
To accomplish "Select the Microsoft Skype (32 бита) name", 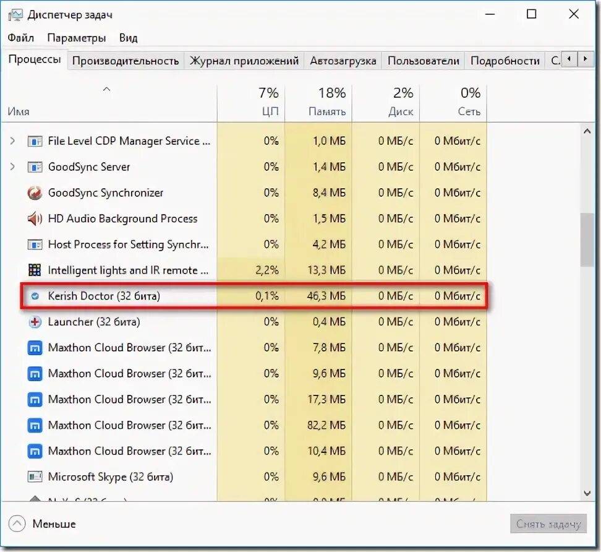I will 111,477.
